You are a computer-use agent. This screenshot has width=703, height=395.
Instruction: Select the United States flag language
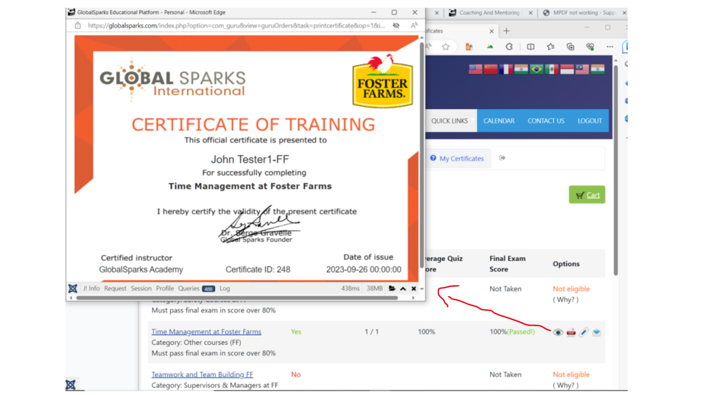[x=476, y=69]
